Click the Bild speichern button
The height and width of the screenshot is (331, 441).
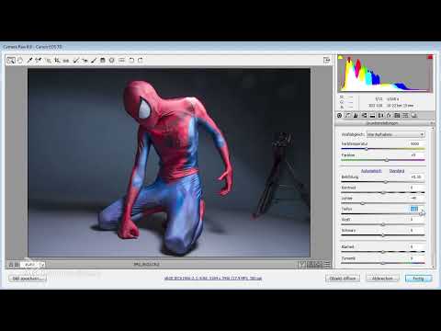coord(27,279)
